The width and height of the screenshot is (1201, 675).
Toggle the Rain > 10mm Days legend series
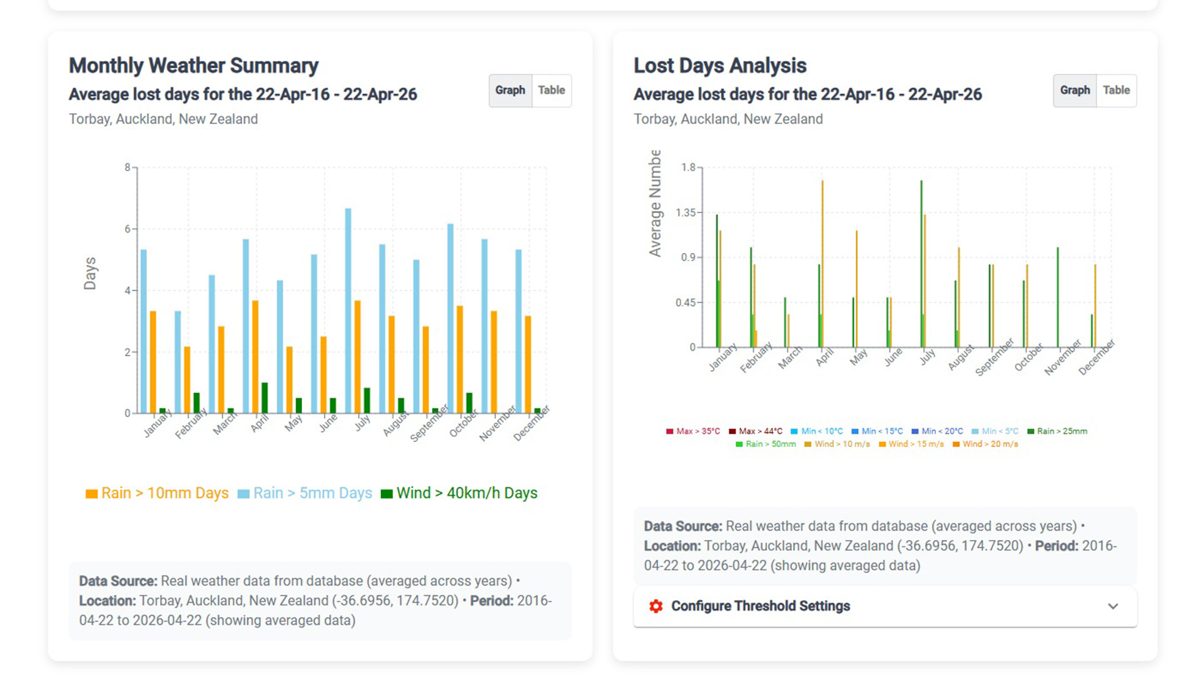point(157,493)
